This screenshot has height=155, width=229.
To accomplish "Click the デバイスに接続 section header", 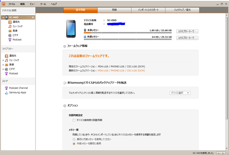I will [x=18, y=10].
